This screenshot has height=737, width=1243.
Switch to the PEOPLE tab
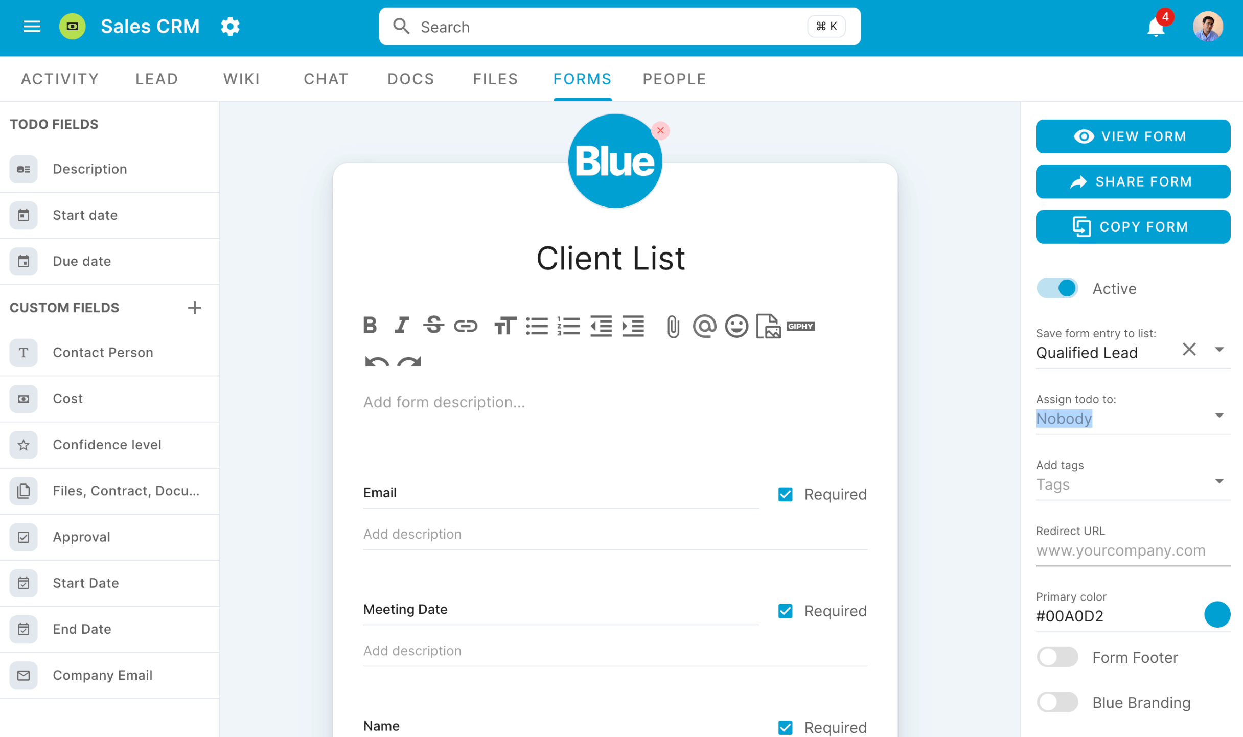click(x=675, y=79)
